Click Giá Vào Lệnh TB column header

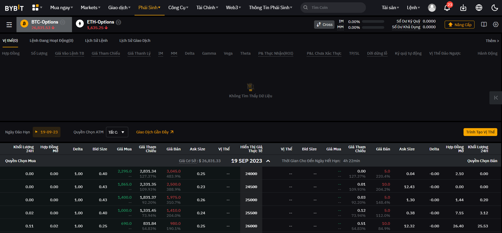[x=70, y=53]
